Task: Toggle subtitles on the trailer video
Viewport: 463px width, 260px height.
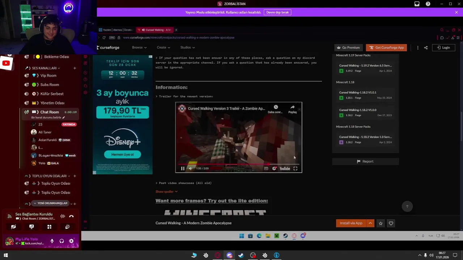Action: (x=266, y=168)
